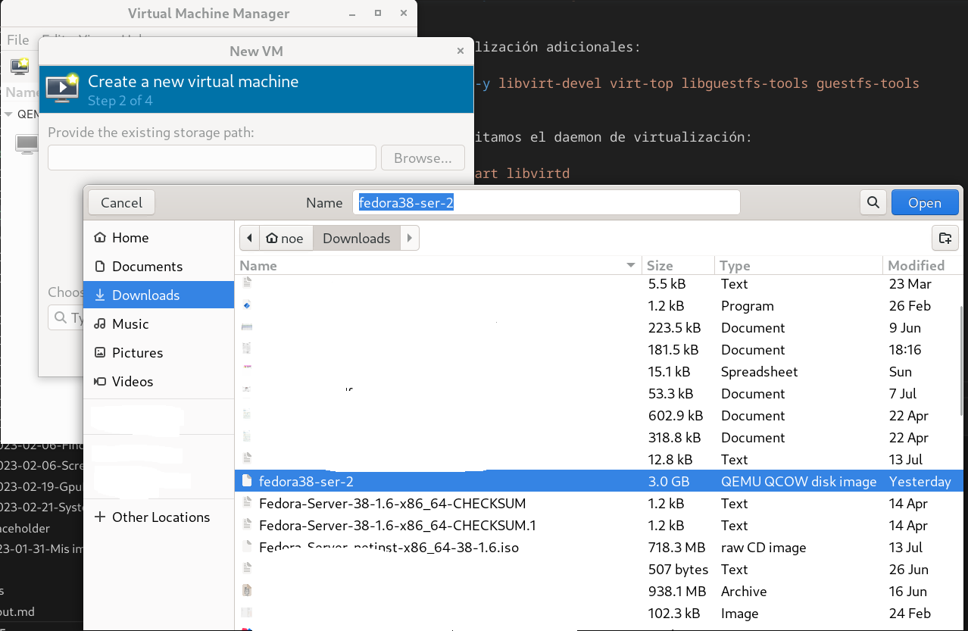Go back with the path bar left arrow

tap(249, 238)
